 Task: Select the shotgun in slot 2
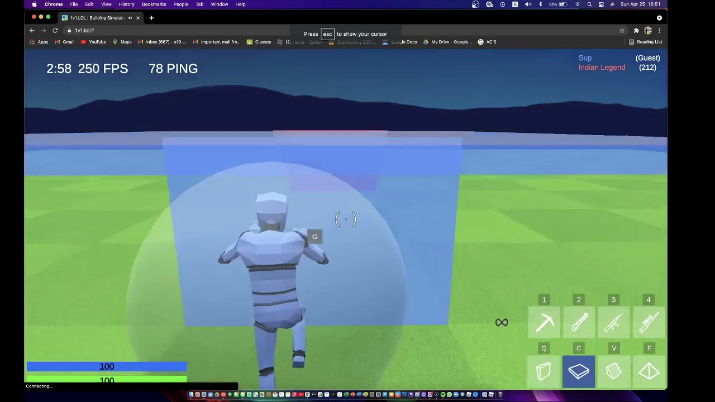click(x=579, y=323)
